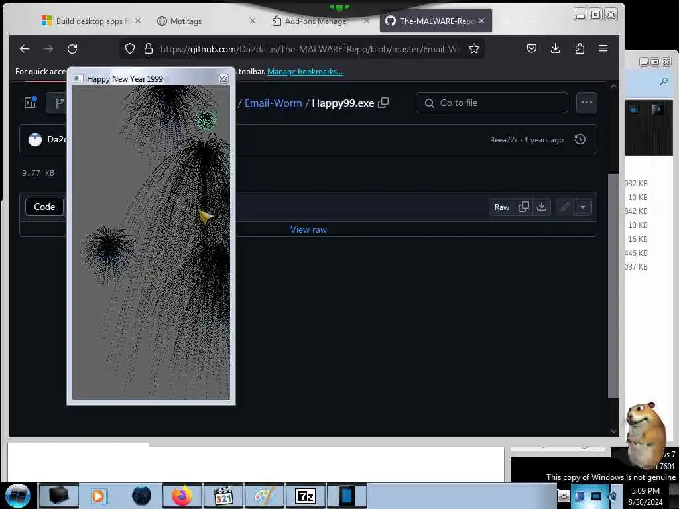
Task: Open 7-Zip from the taskbar
Action: click(x=305, y=496)
